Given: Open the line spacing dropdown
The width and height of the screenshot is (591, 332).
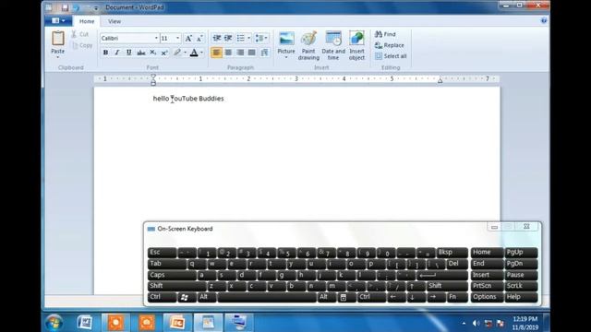Looking at the screenshot, I should click(261, 38).
